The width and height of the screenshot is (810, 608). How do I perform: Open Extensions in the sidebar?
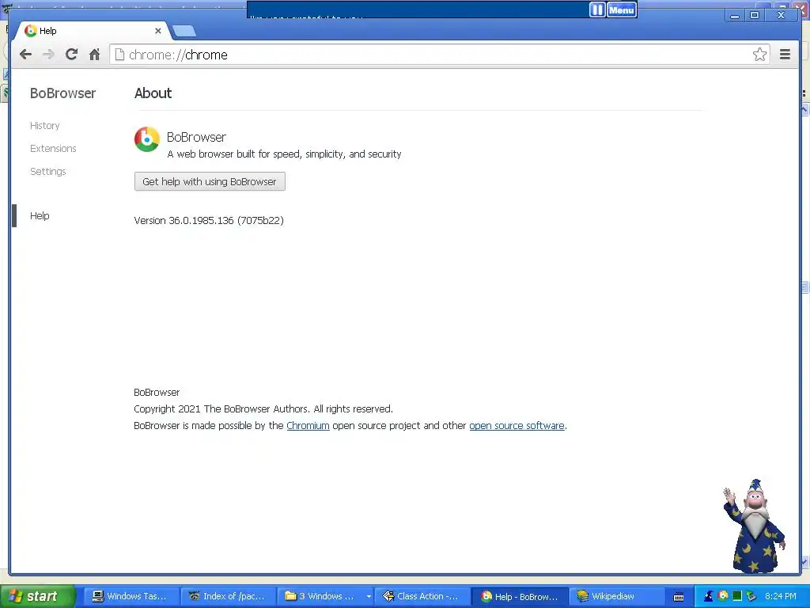click(53, 148)
